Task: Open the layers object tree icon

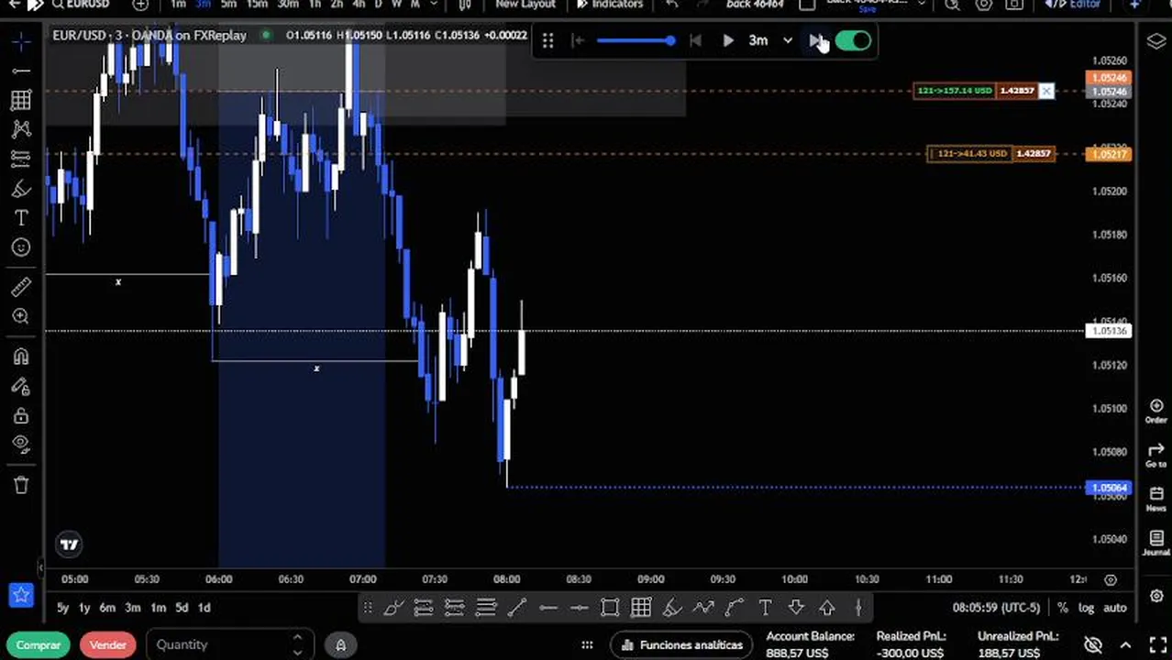Action: [x=1155, y=41]
